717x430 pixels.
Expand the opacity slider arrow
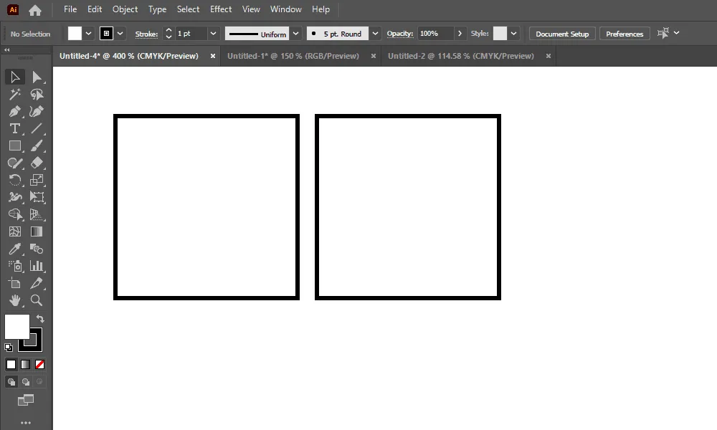460,34
